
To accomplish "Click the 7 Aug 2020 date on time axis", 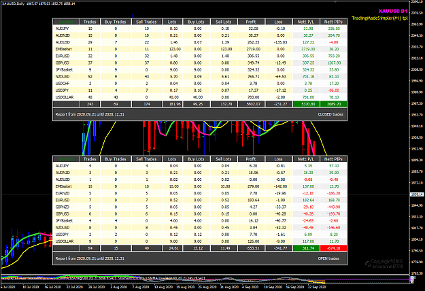I will [141, 287].
